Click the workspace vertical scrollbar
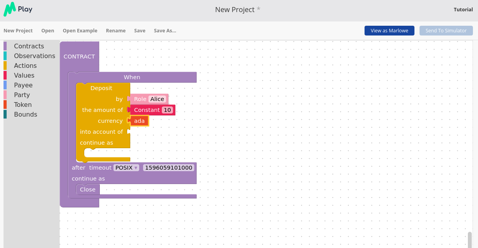The image size is (478, 248). (470, 239)
